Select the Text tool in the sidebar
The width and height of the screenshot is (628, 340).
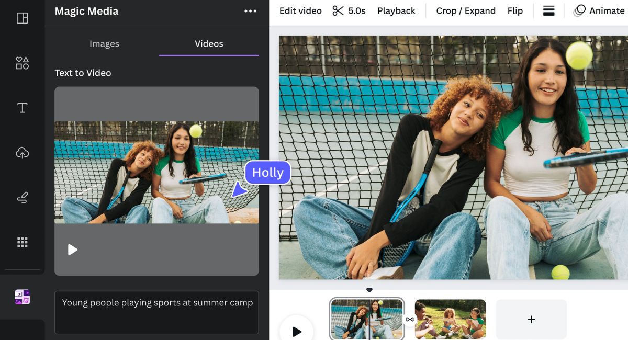(x=22, y=108)
